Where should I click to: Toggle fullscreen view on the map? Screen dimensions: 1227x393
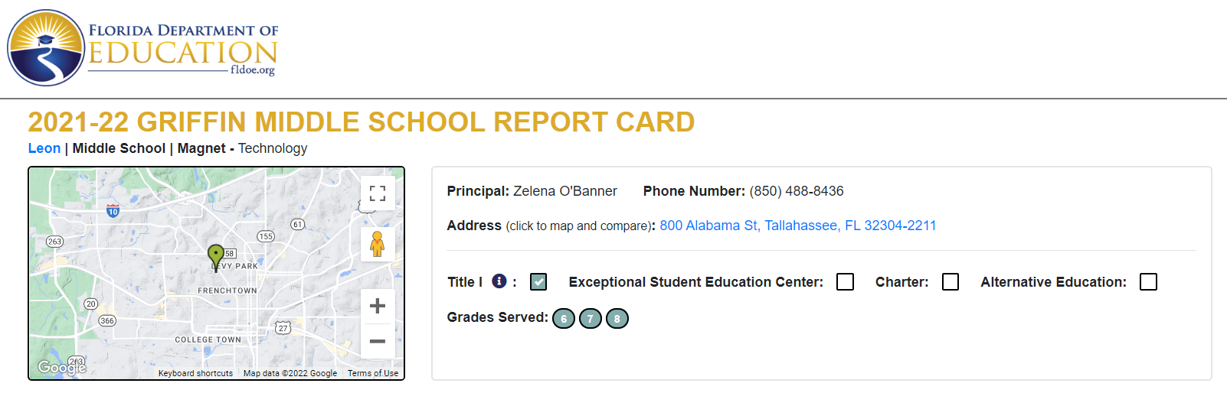click(378, 193)
